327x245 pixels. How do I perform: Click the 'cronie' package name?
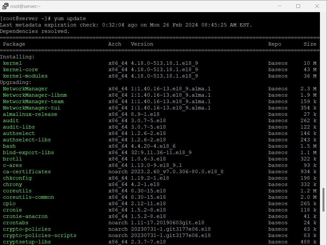tap(12, 210)
